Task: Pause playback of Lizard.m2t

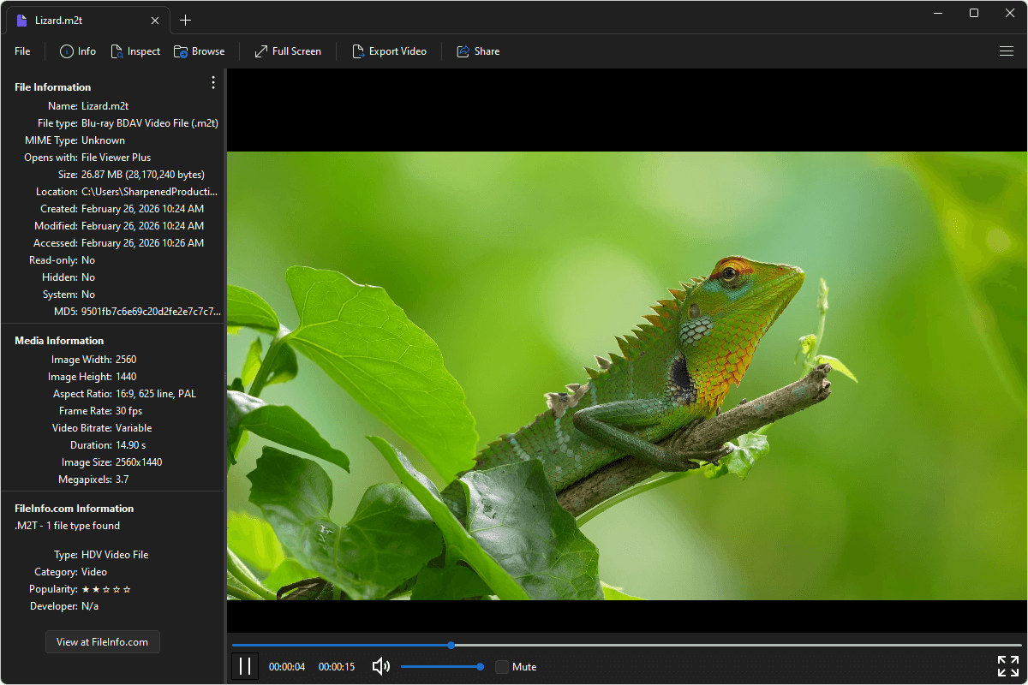Action: [x=245, y=666]
